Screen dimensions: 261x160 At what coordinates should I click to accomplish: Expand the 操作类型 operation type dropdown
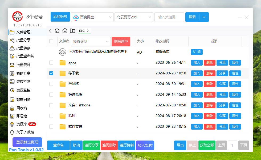(91, 41)
